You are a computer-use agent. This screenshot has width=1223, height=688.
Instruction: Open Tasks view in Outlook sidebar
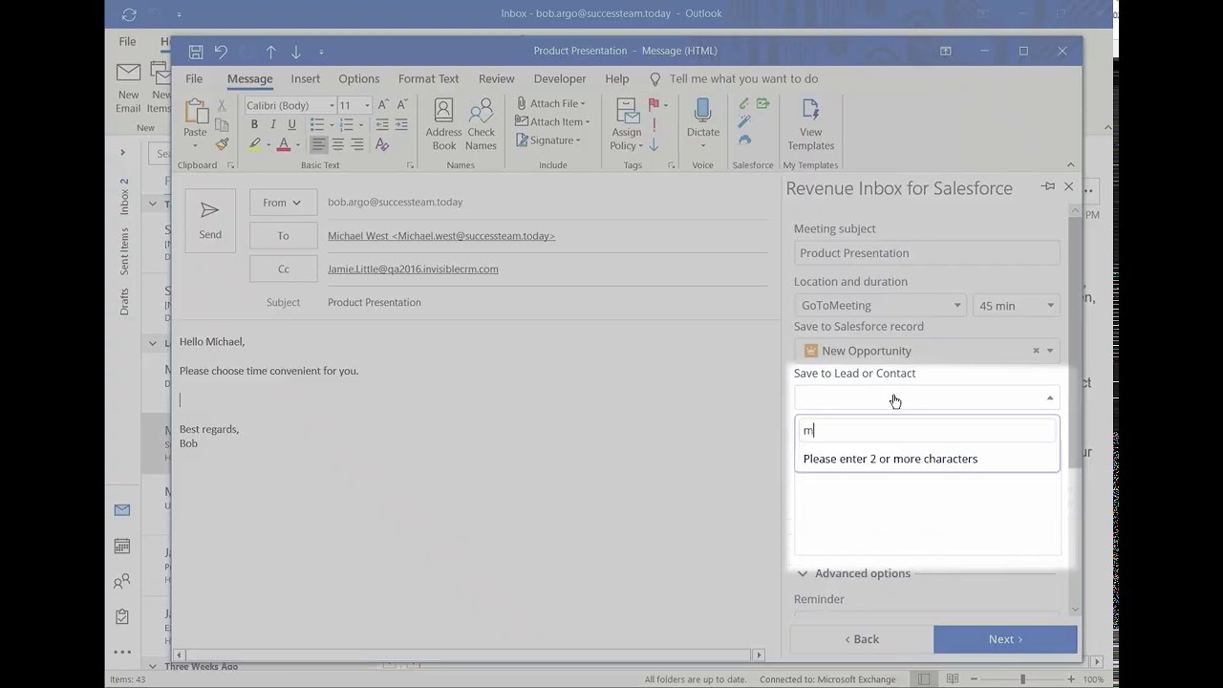(122, 617)
